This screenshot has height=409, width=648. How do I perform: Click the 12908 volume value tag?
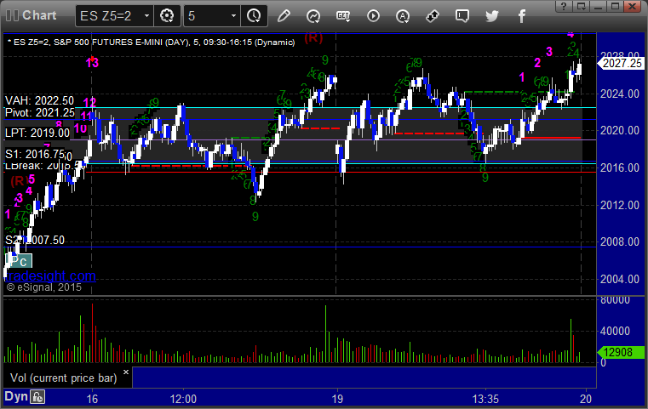pos(621,352)
